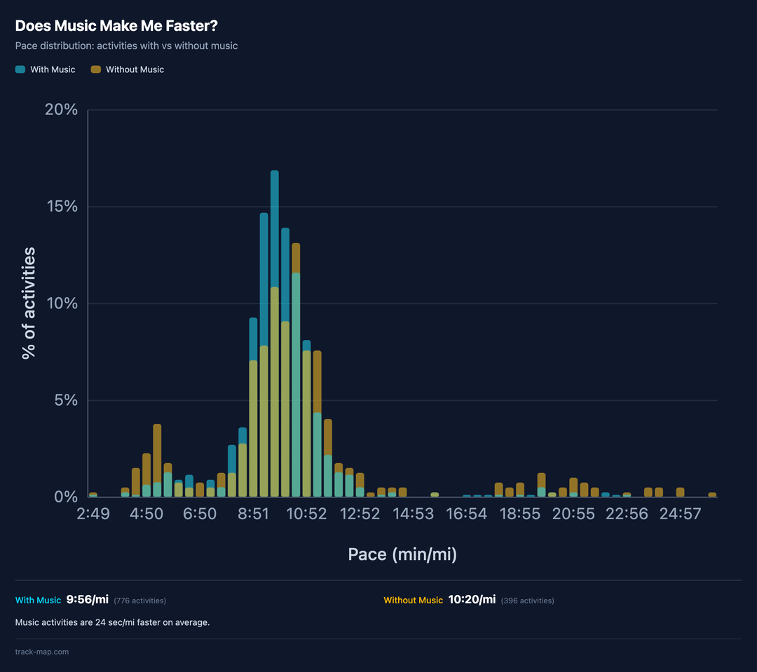Image resolution: width=757 pixels, height=672 pixels.
Task: Click the 10% y-axis label
Action: (62, 303)
